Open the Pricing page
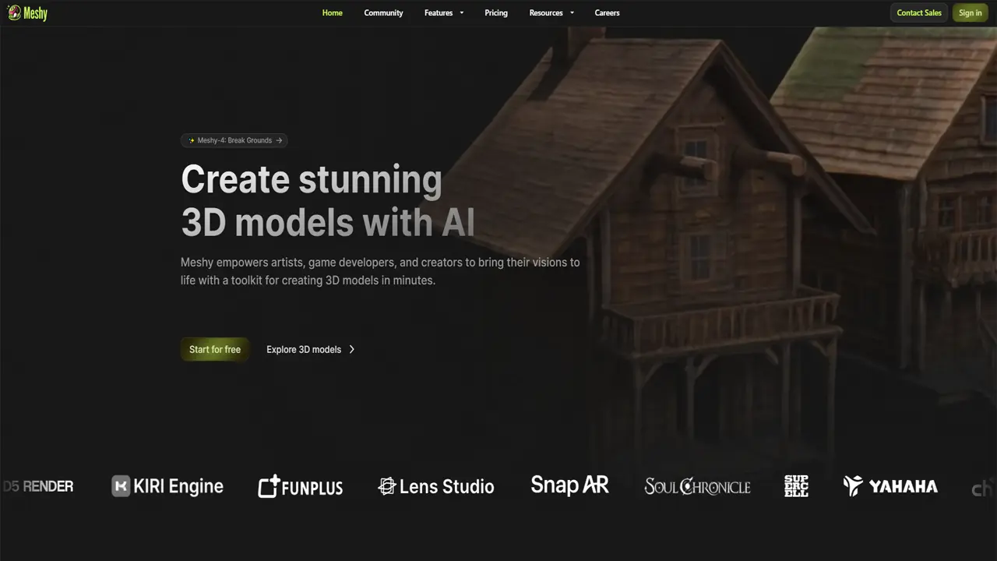Image resolution: width=997 pixels, height=561 pixels. (496, 12)
